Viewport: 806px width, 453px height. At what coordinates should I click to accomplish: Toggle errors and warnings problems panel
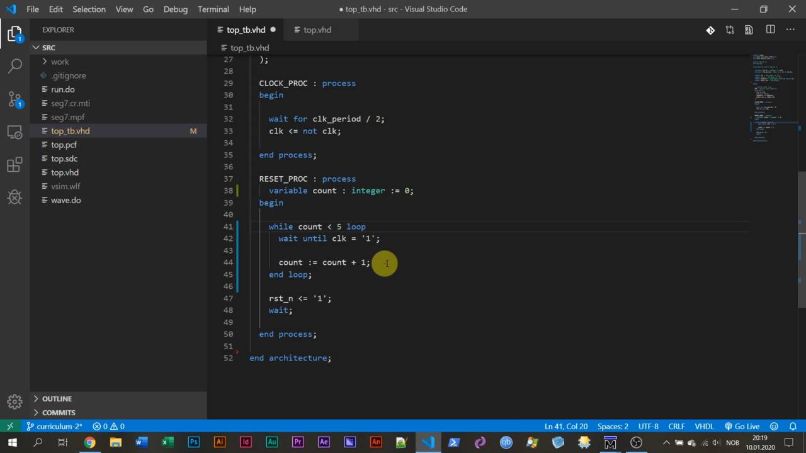[108, 426]
